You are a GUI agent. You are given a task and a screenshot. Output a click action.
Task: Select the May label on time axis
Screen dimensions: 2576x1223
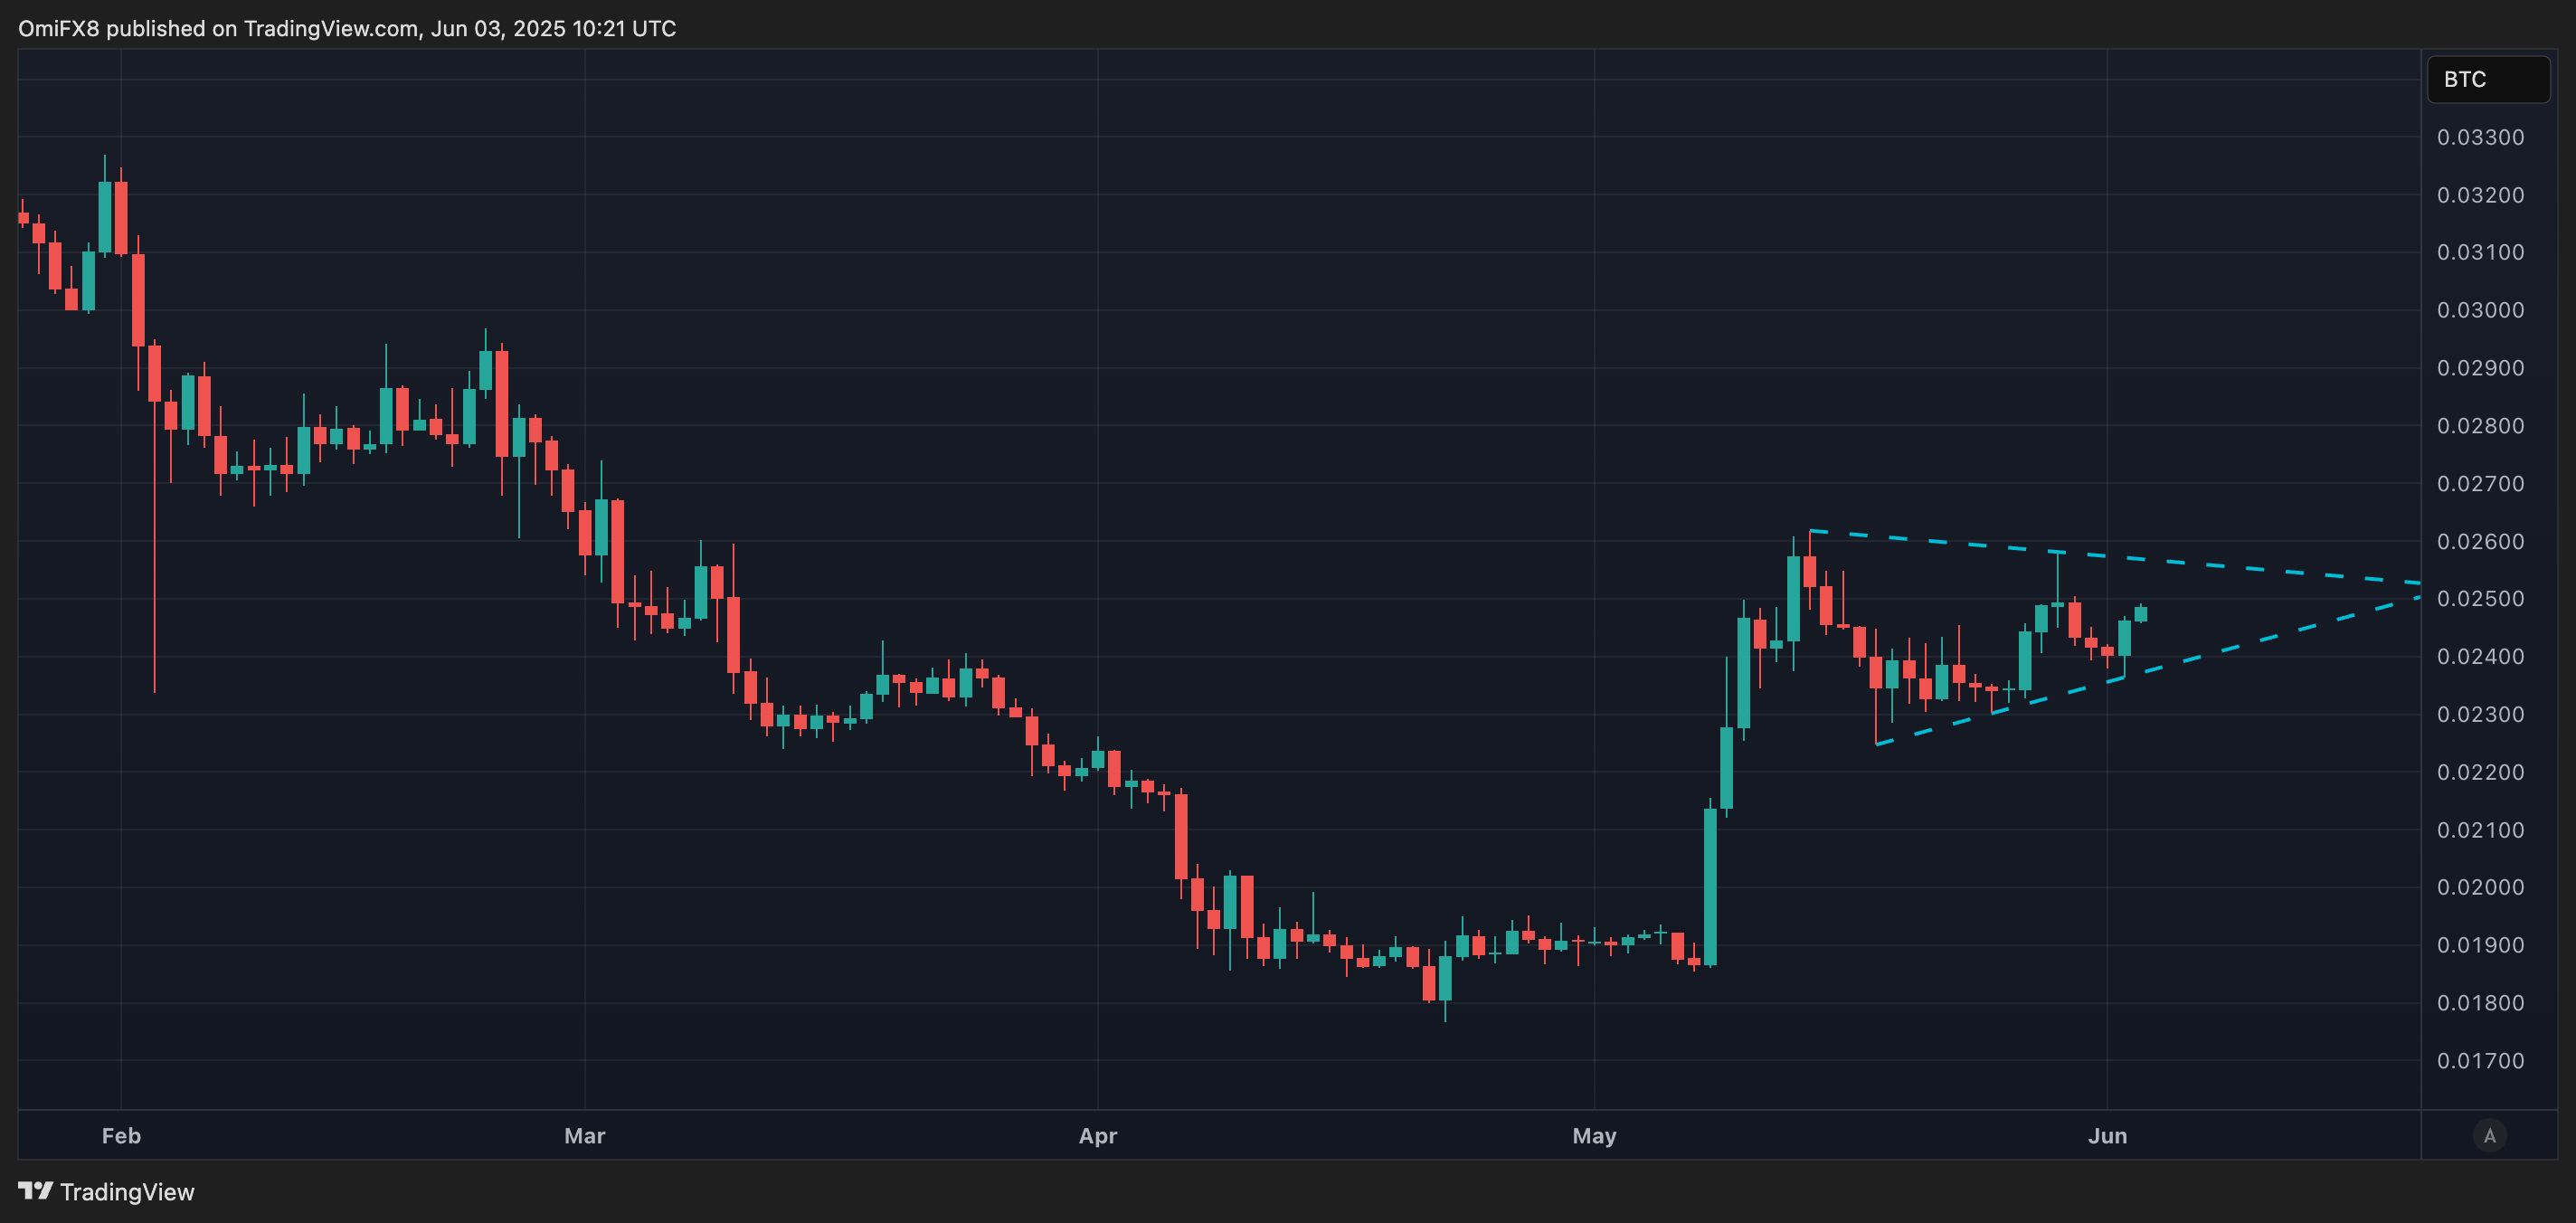pos(1593,1135)
